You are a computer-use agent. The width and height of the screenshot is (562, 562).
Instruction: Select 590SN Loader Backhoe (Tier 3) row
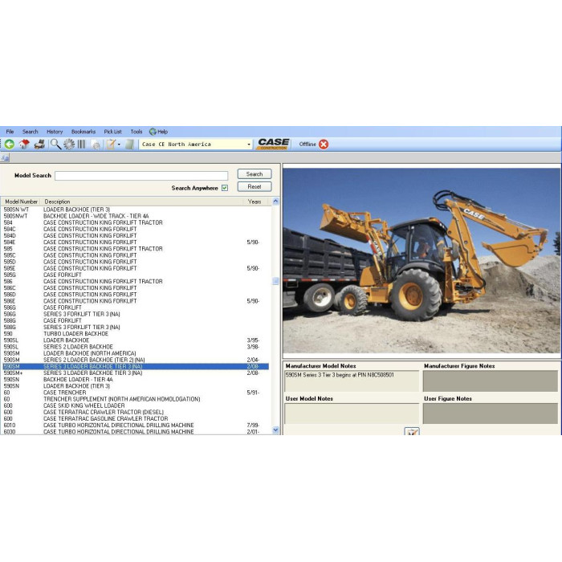[136, 385]
